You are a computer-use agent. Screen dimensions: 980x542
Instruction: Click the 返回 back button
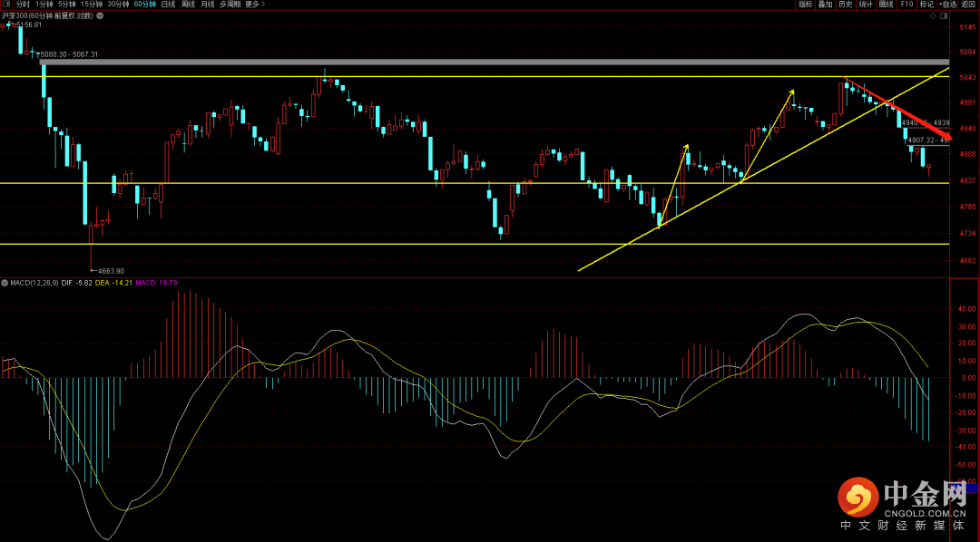[x=969, y=5]
